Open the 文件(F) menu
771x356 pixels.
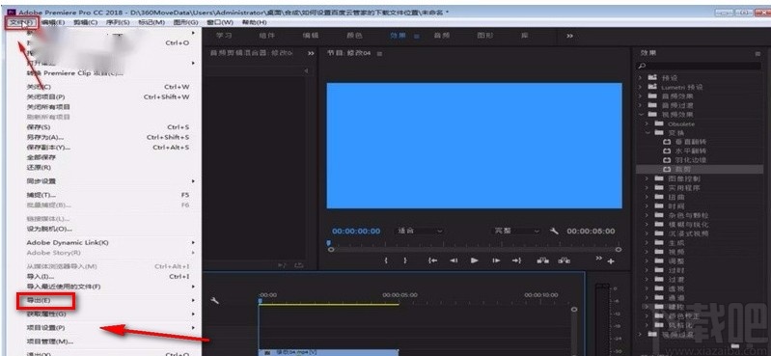point(21,22)
